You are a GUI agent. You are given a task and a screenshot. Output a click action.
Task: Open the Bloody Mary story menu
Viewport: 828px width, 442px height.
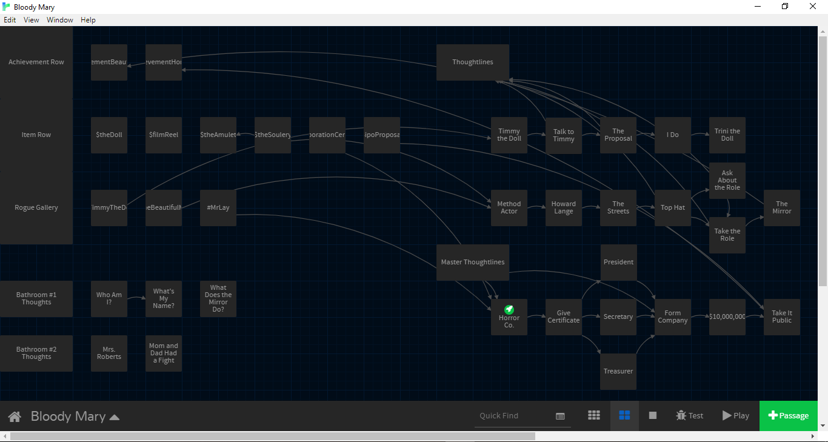click(x=75, y=417)
